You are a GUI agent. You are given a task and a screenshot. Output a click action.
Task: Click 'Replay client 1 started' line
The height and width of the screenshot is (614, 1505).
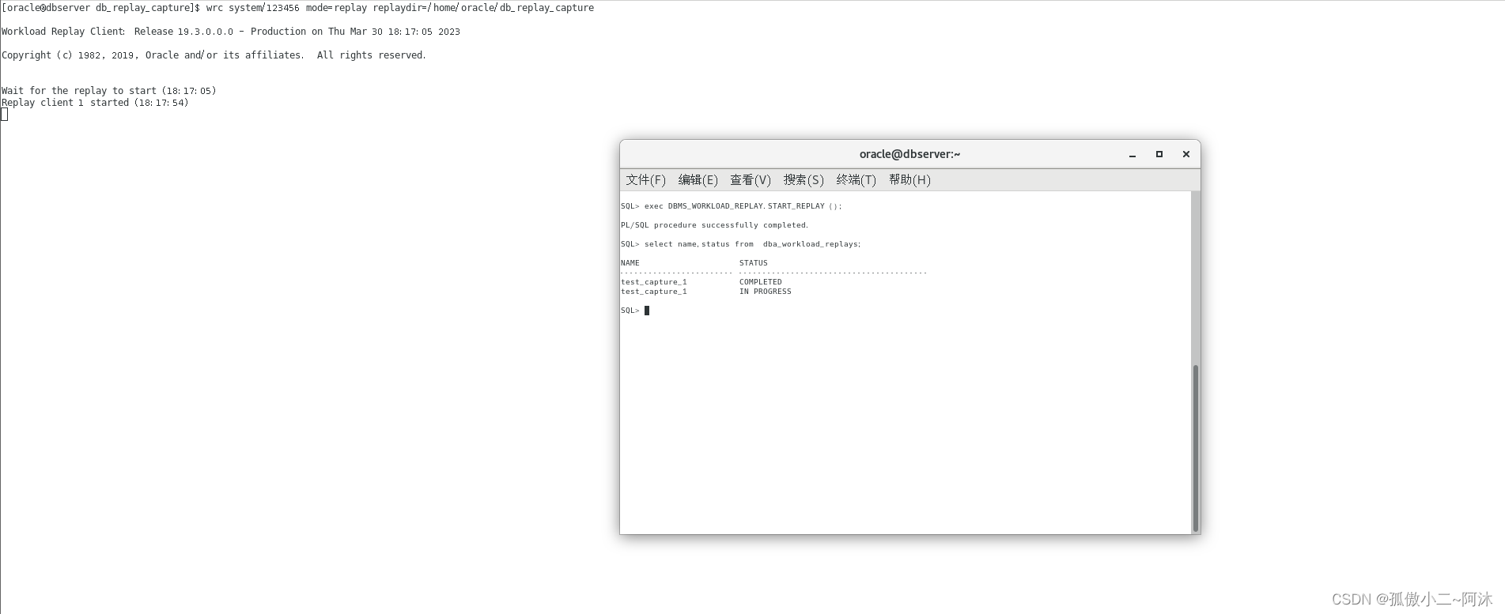(95, 103)
